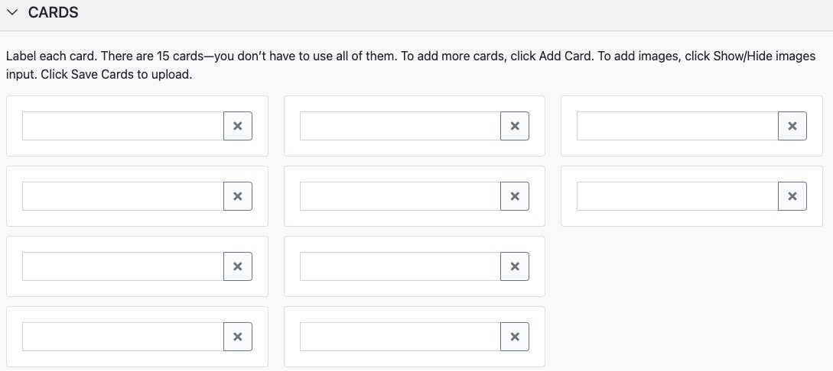The width and height of the screenshot is (833, 371).
Task: Click the X on third row's second card
Action: [x=515, y=266]
